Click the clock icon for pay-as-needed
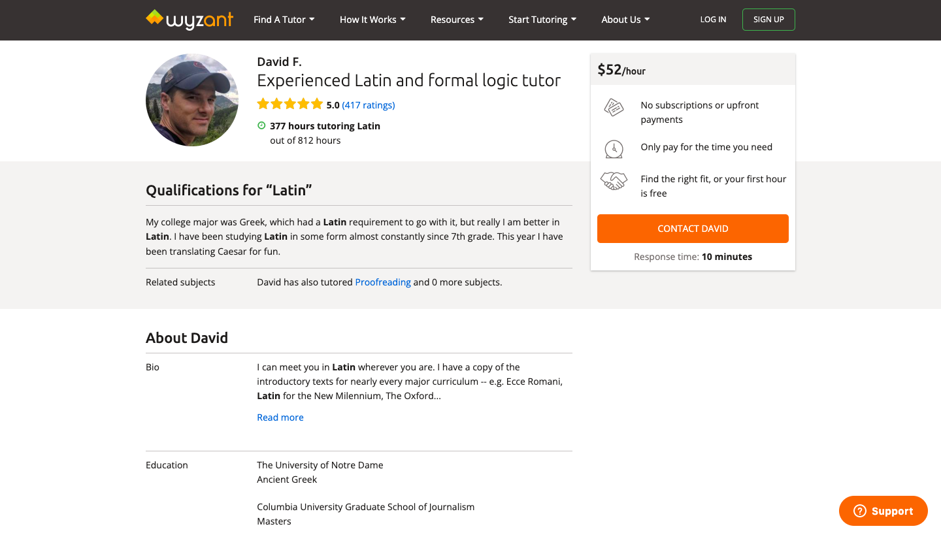This screenshot has height=535, width=941. pos(614,148)
